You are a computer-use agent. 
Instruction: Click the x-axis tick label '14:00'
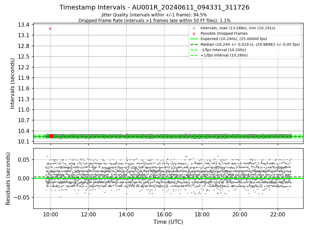point(126,214)
